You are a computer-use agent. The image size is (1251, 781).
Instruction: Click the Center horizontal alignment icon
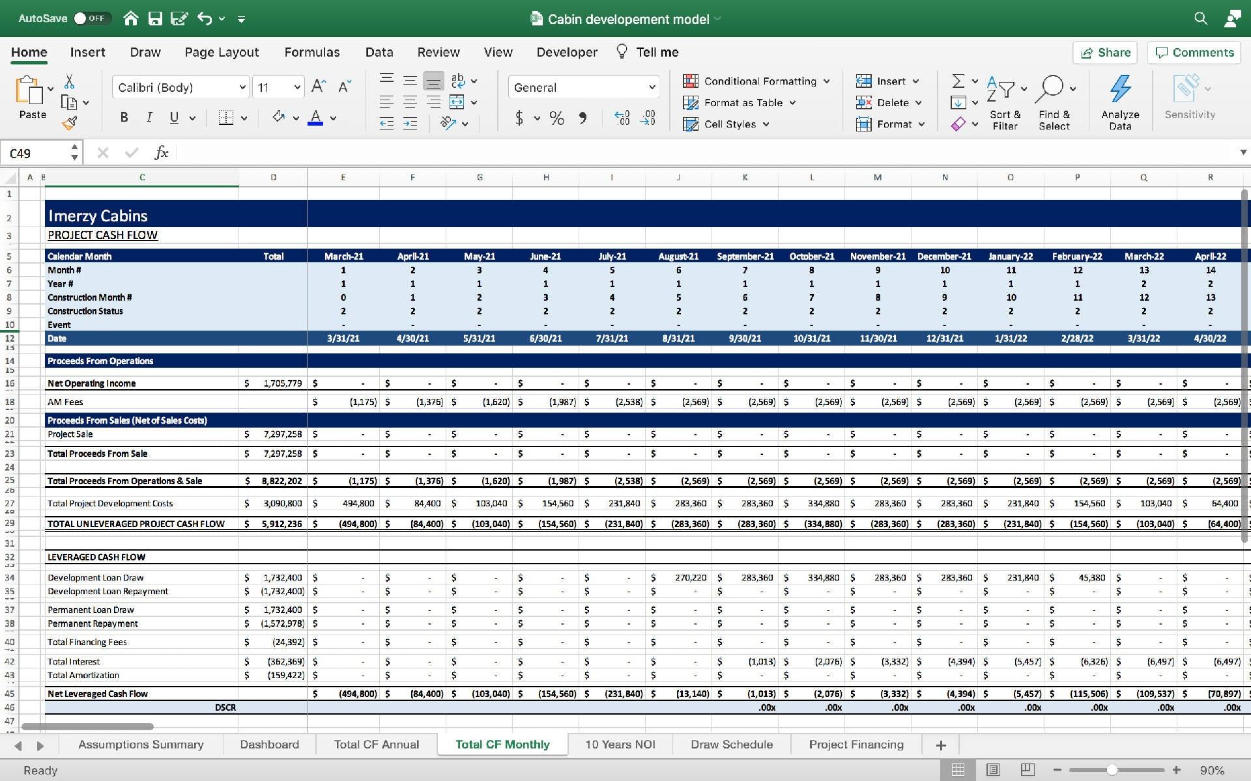tap(410, 102)
